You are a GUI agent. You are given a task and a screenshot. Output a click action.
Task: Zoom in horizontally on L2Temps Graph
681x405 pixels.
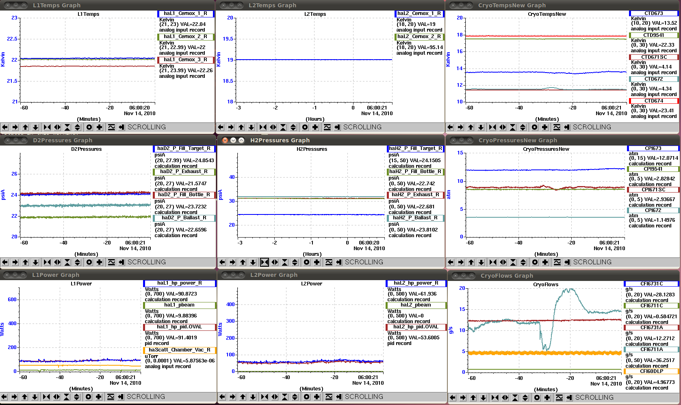(x=263, y=127)
